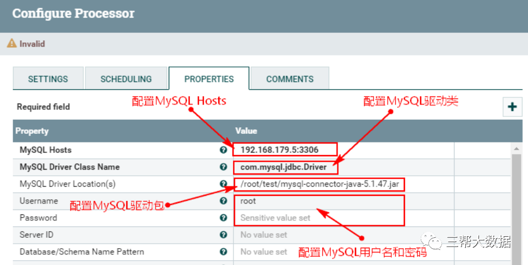Click the Invalid warning triangle icon
Image resolution: width=528 pixels, height=265 pixels.
point(11,44)
